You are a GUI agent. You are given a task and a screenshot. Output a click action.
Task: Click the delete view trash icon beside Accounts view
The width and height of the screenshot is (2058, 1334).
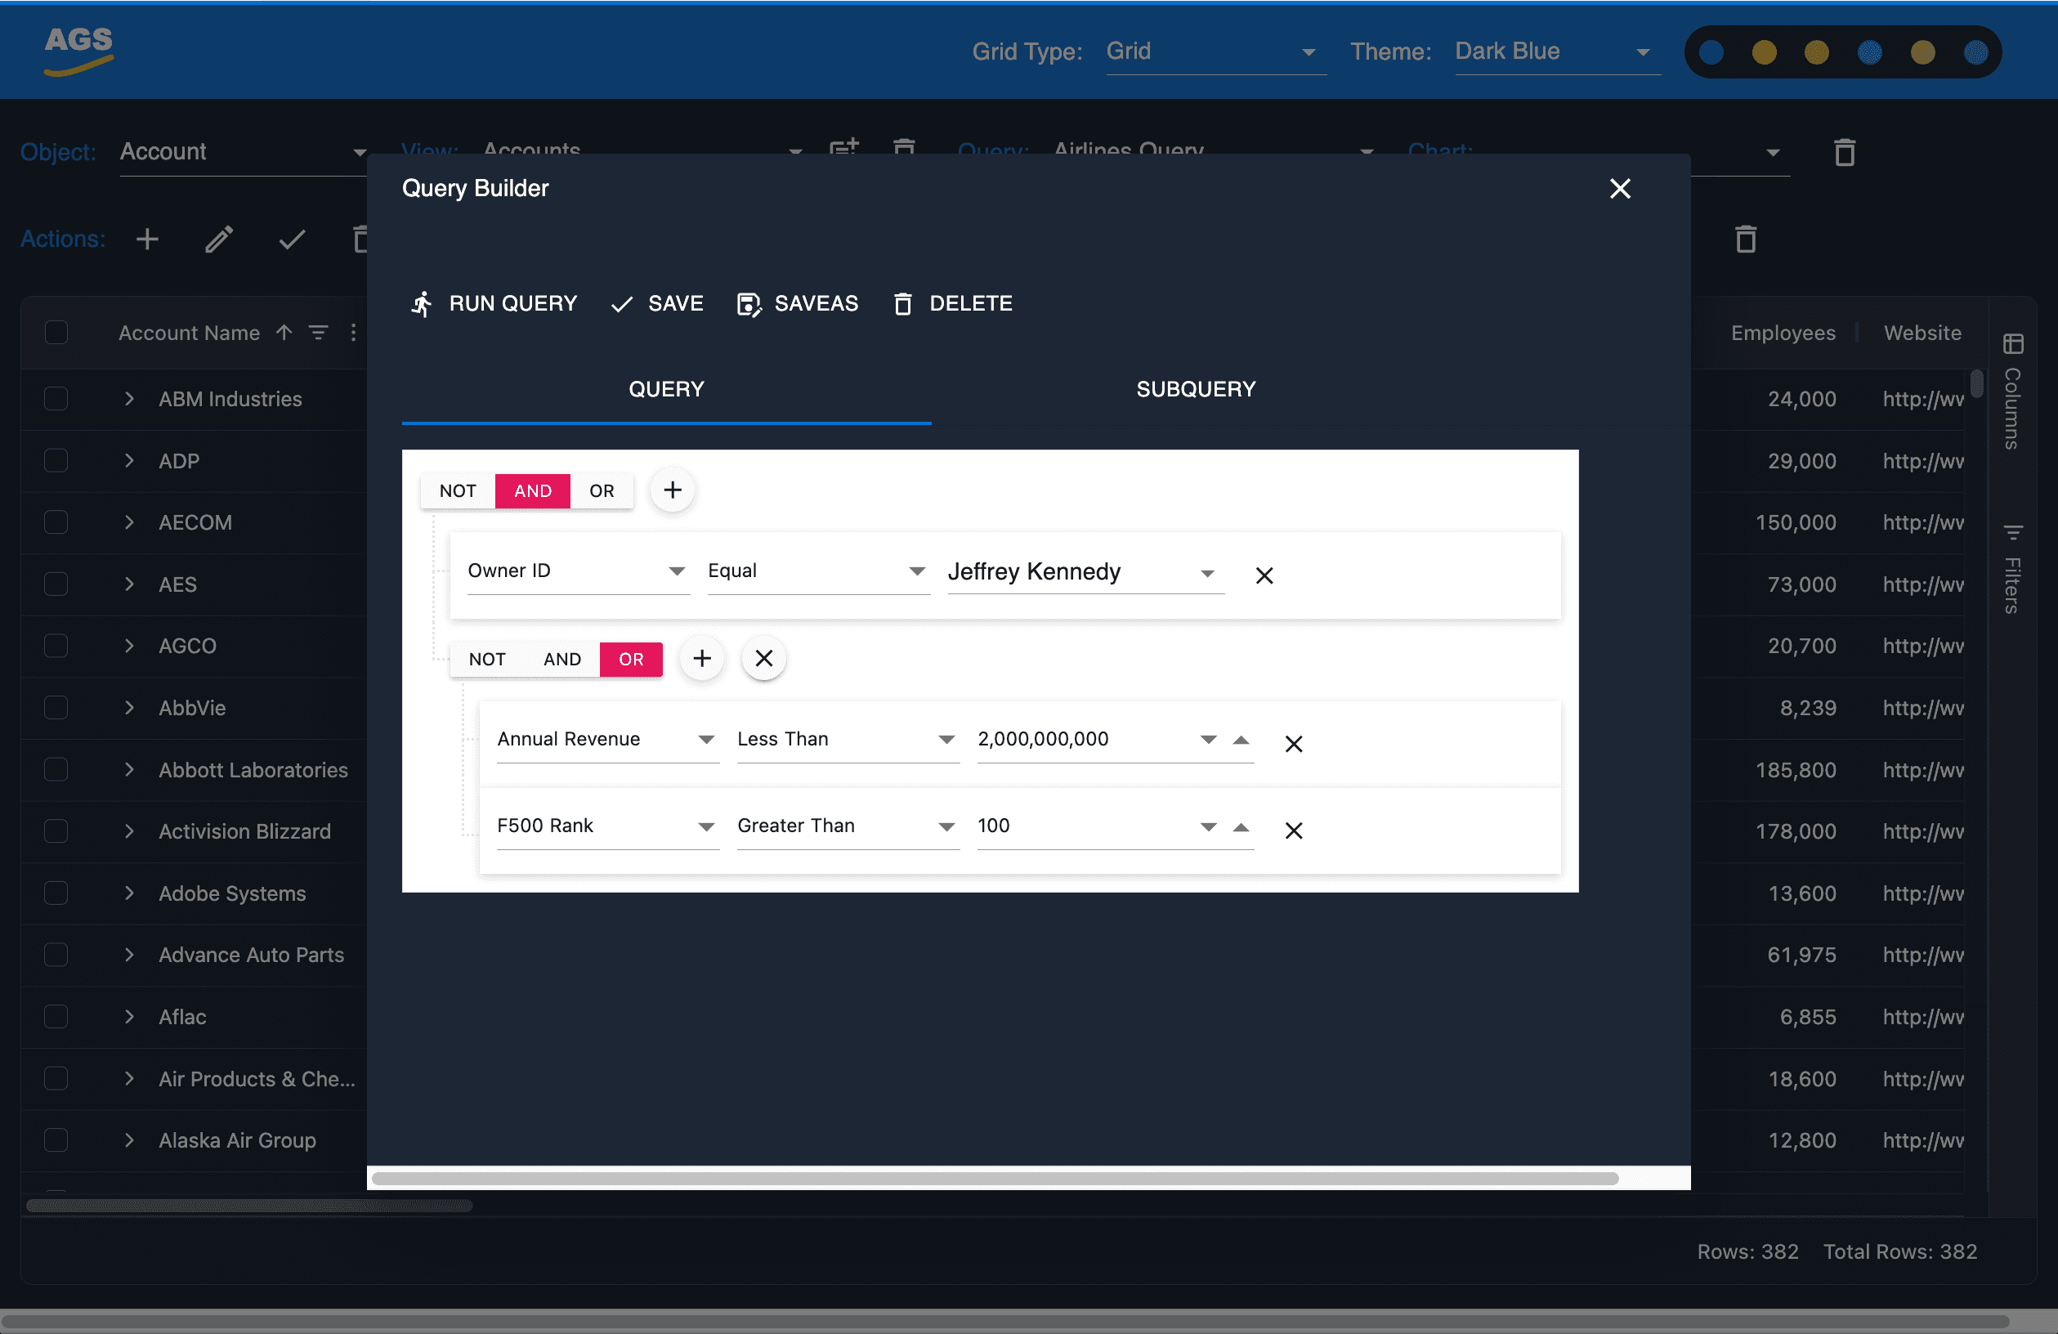pos(904,147)
